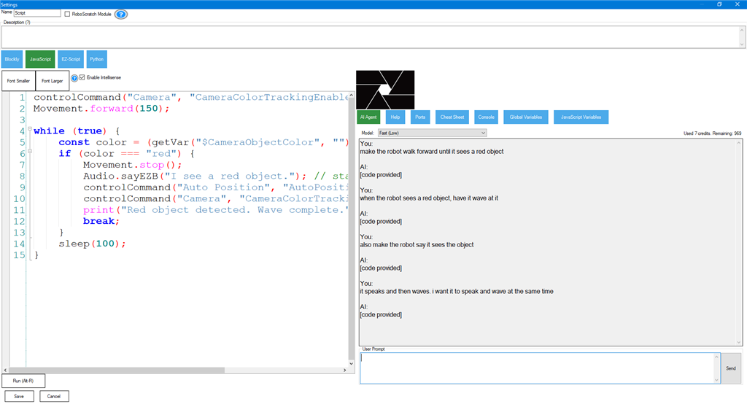Viewport: 747px width, 404px height.
Task: Run the script with Run (Alt-R)
Action: [23, 381]
